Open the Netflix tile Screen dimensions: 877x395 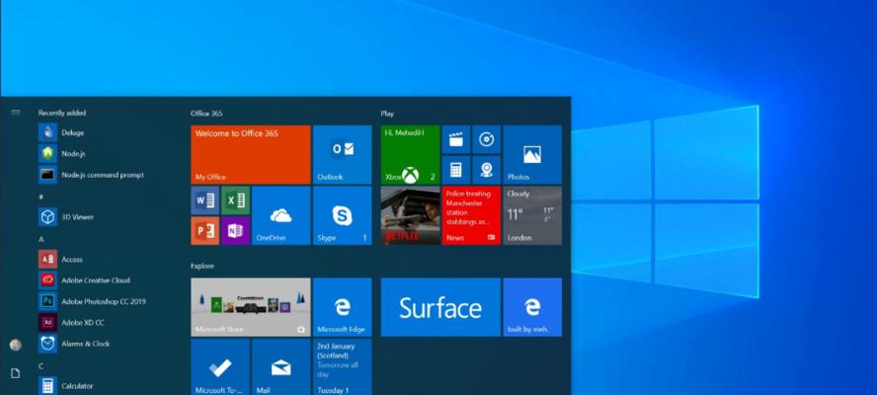[410, 215]
